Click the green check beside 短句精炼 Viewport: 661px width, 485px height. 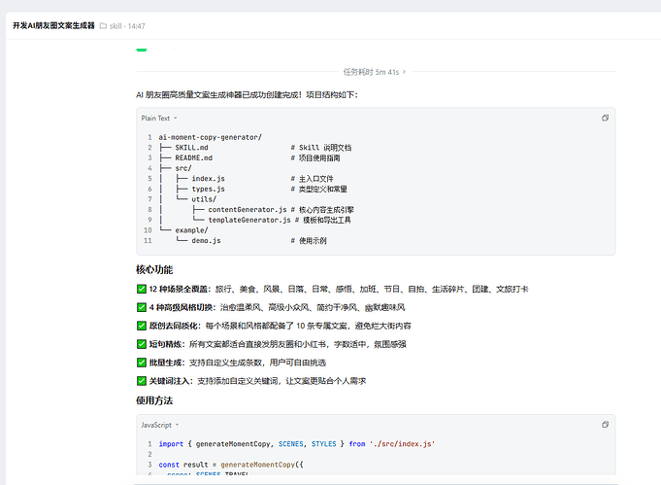[142, 344]
